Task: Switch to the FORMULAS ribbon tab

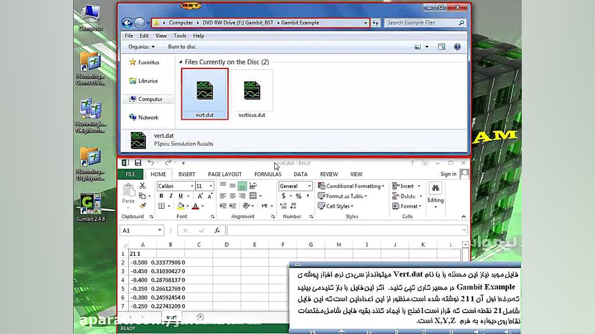Action: point(267,174)
